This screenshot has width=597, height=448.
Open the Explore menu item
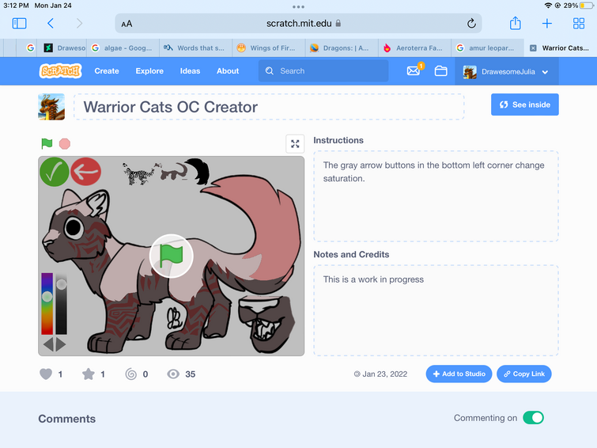click(x=149, y=71)
